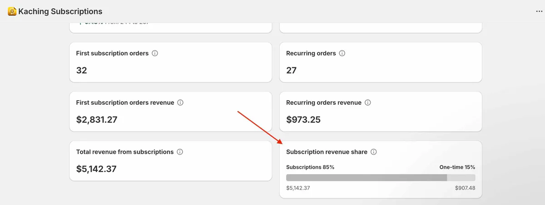Screen dimensions: 545x205
Task: Click the large $5,142.37 total revenue value
Action: (x=96, y=169)
